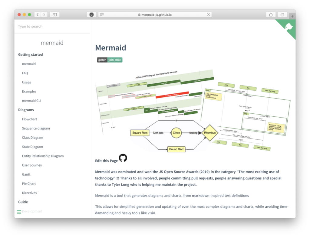
Task: Open the State Diagram documentation
Action: pos(32,147)
